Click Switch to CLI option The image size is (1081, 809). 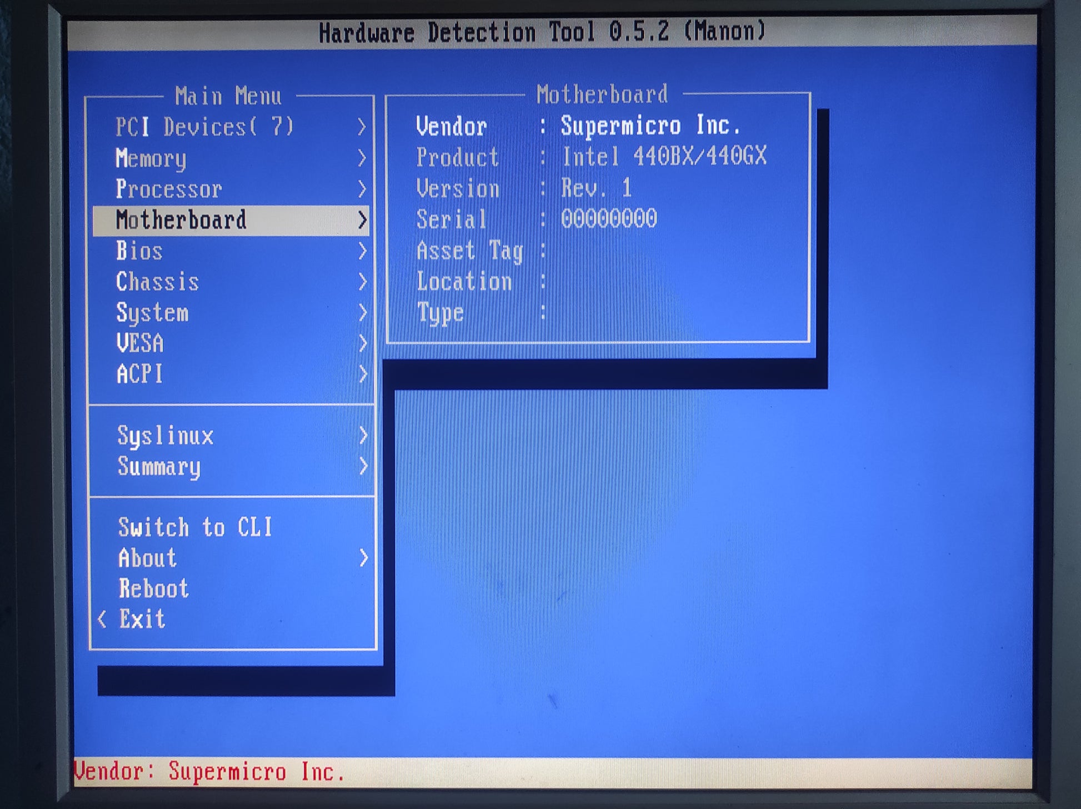point(195,527)
